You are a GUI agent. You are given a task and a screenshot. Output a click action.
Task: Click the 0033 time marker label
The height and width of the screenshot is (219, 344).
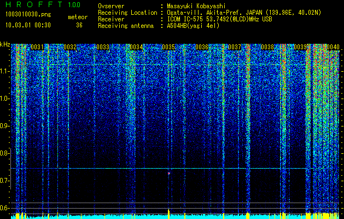103,47
